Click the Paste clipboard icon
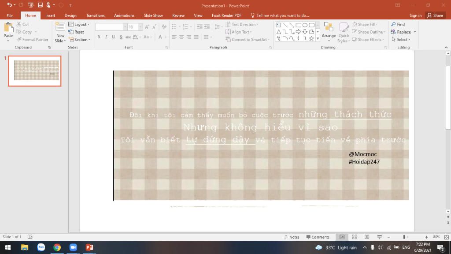Image resolution: width=451 pixels, height=254 pixels. click(8, 28)
